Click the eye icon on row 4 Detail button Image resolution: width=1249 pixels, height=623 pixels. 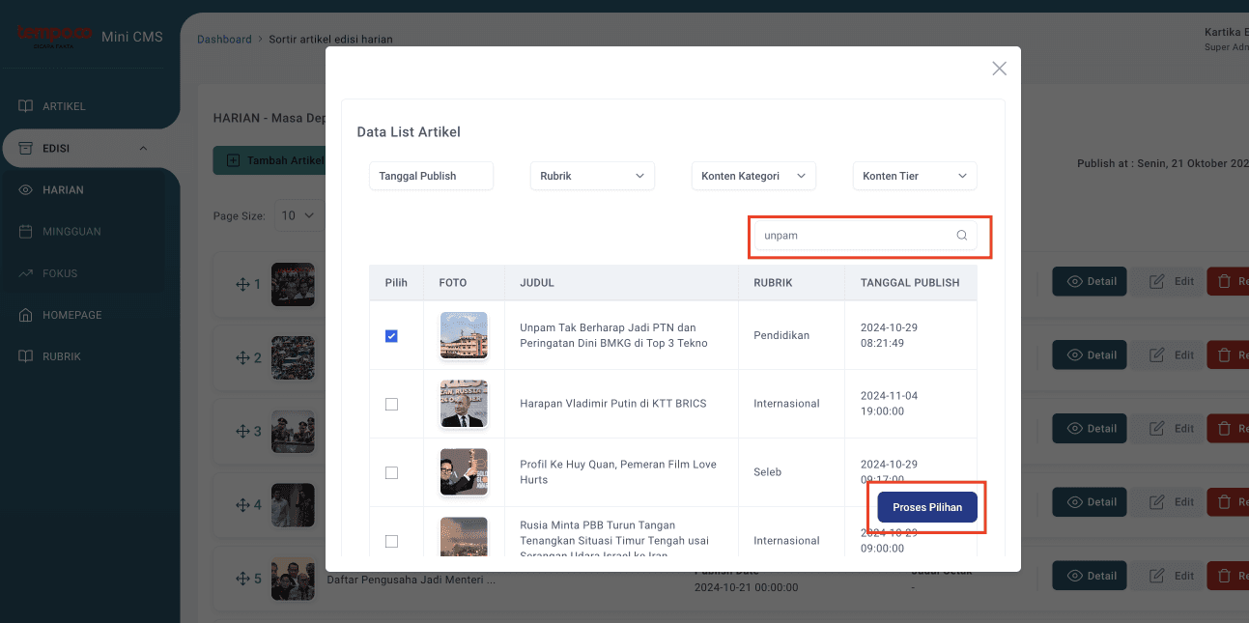(x=1074, y=502)
